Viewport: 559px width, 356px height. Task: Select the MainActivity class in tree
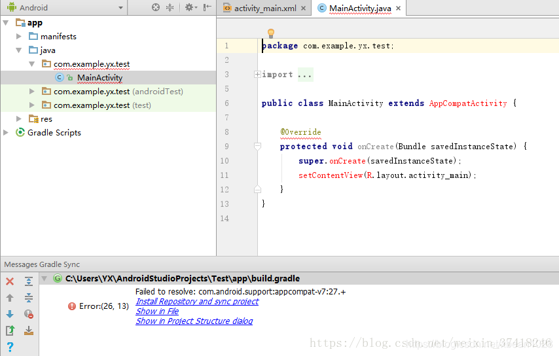tap(99, 78)
